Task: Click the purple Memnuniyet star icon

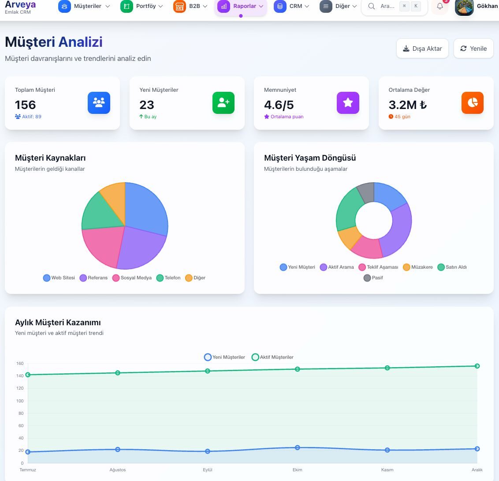Action: (x=348, y=103)
